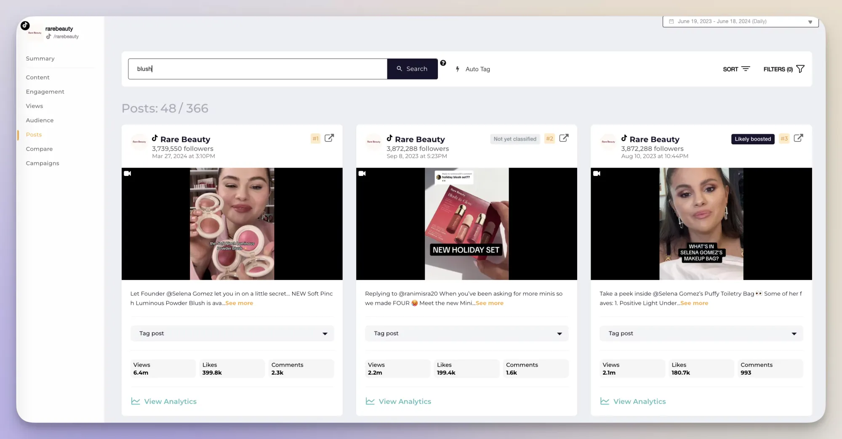Click Views 2.1m stat

pyautogui.click(x=632, y=369)
